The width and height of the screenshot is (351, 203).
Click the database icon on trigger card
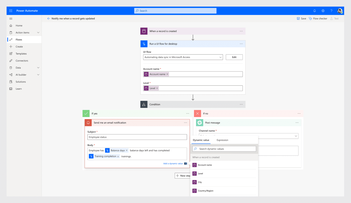tap(144, 31)
